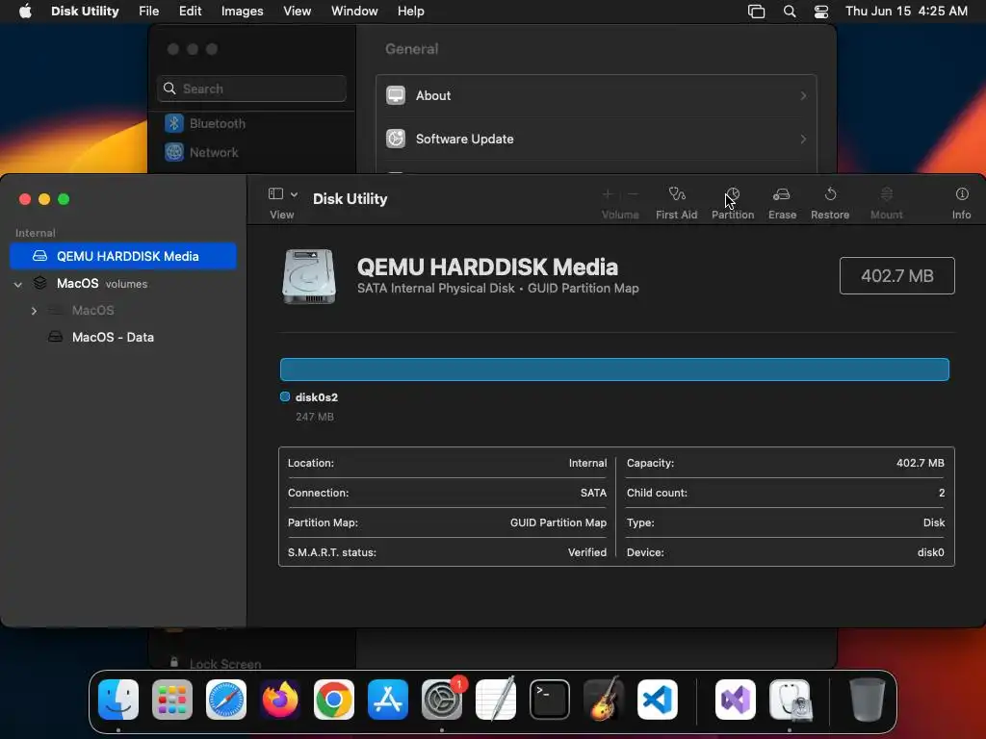Image resolution: width=986 pixels, height=739 pixels.
Task: Click Search field in System Settings
Action: tap(251, 89)
